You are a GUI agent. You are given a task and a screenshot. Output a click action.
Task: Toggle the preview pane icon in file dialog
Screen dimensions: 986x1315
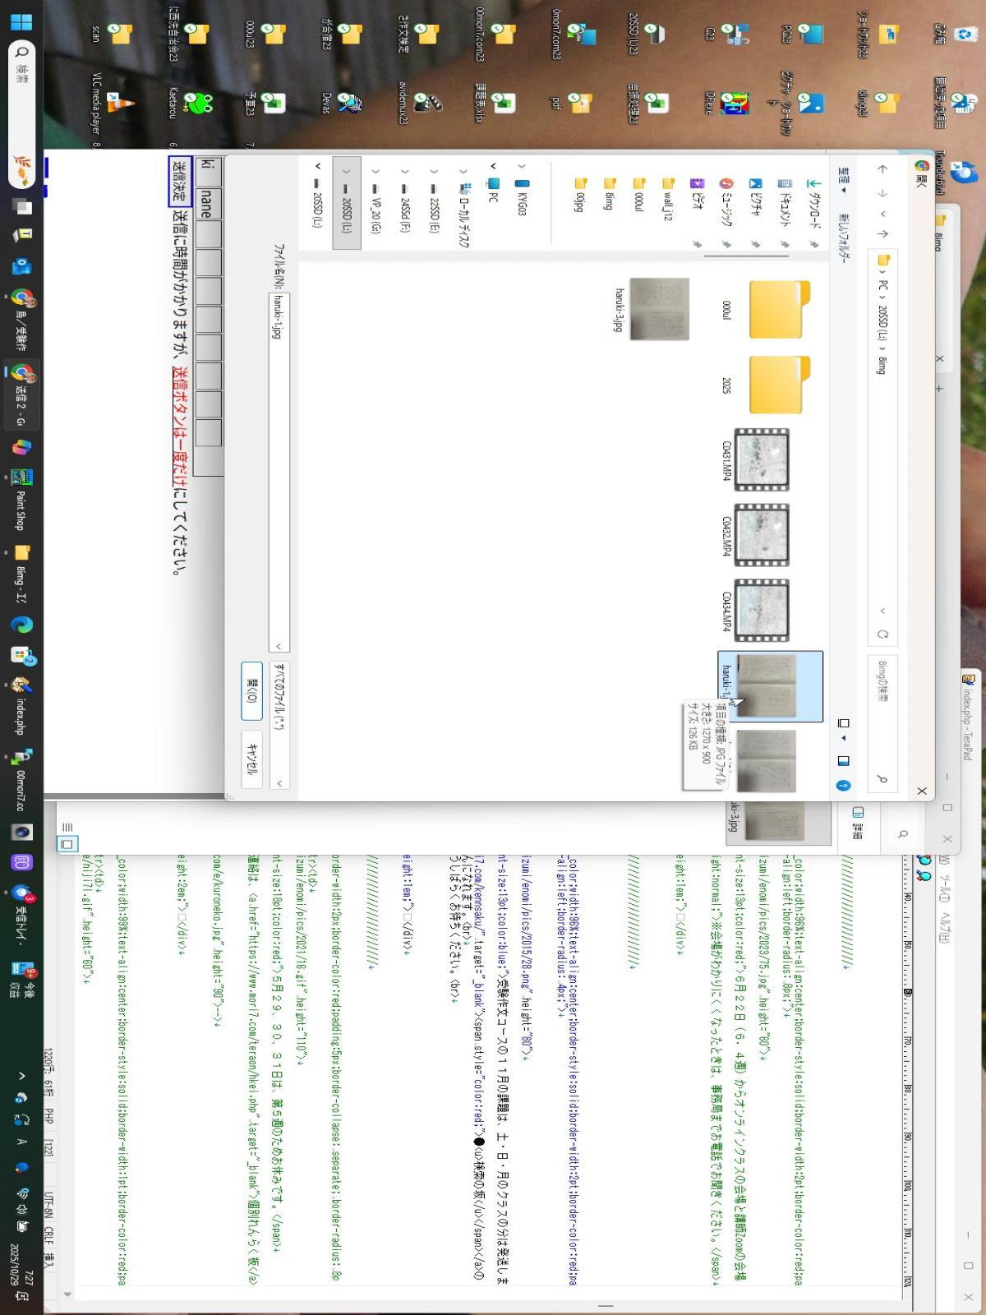pos(843,761)
